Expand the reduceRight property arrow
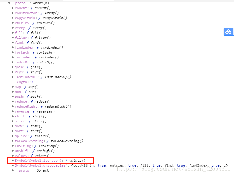The width and height of the screenshot is (234, 175). [x=13, y=106]
